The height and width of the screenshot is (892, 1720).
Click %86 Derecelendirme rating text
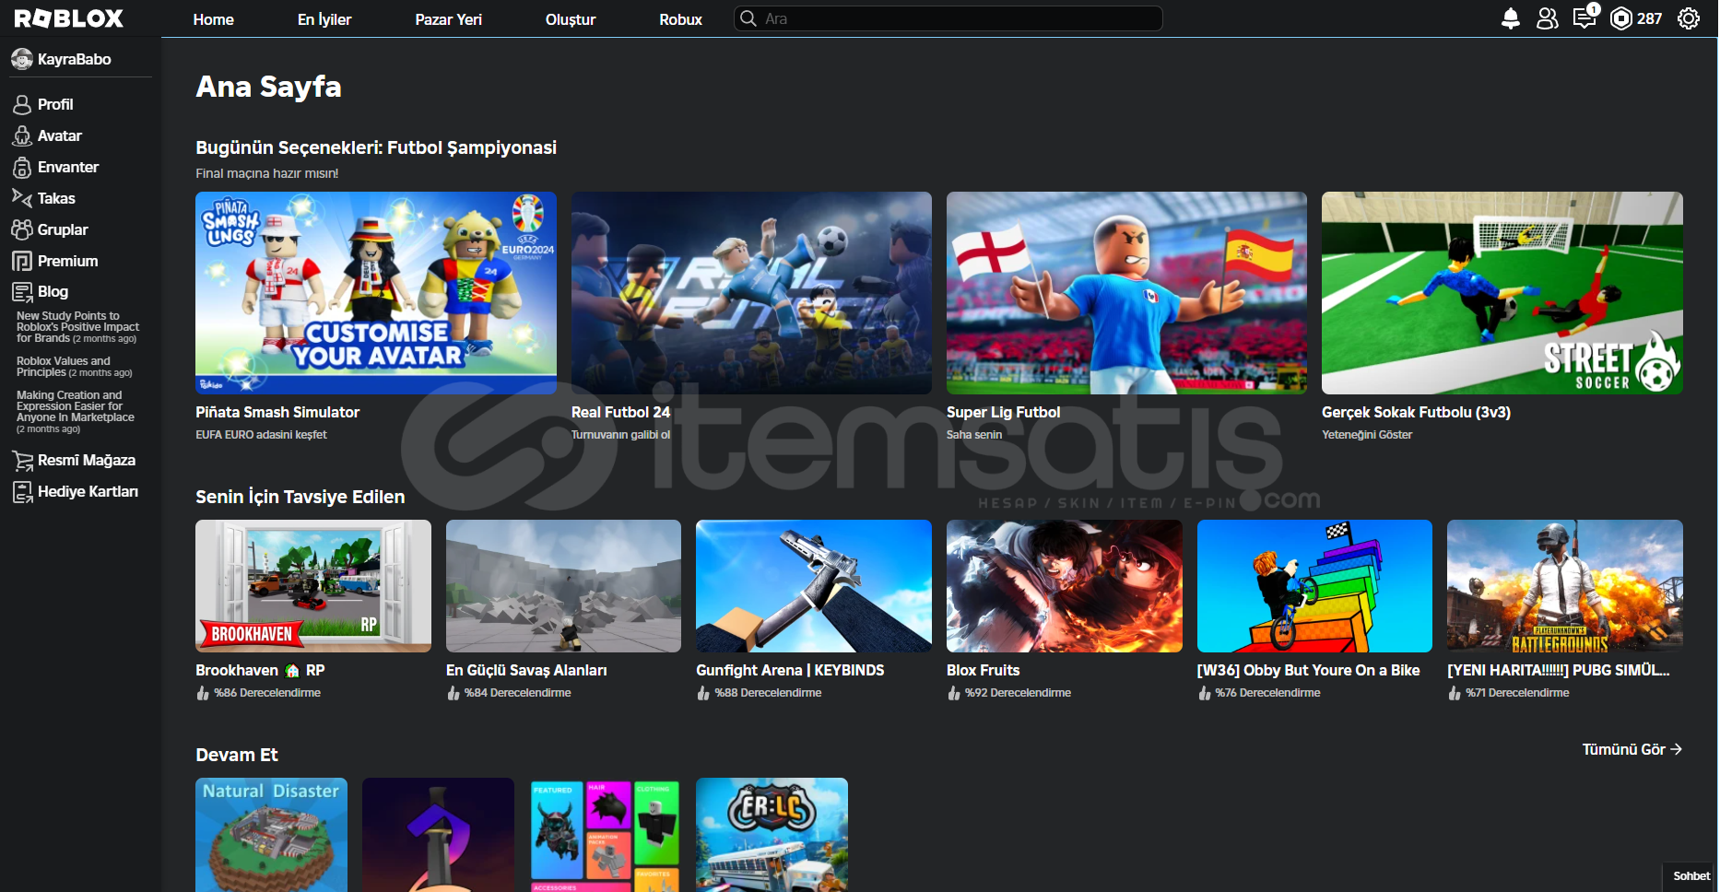267,693
